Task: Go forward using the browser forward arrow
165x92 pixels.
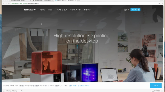Action: 6,3
